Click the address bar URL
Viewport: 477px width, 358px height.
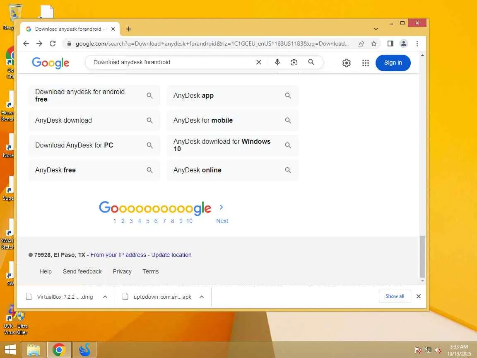tap(212, 44)
